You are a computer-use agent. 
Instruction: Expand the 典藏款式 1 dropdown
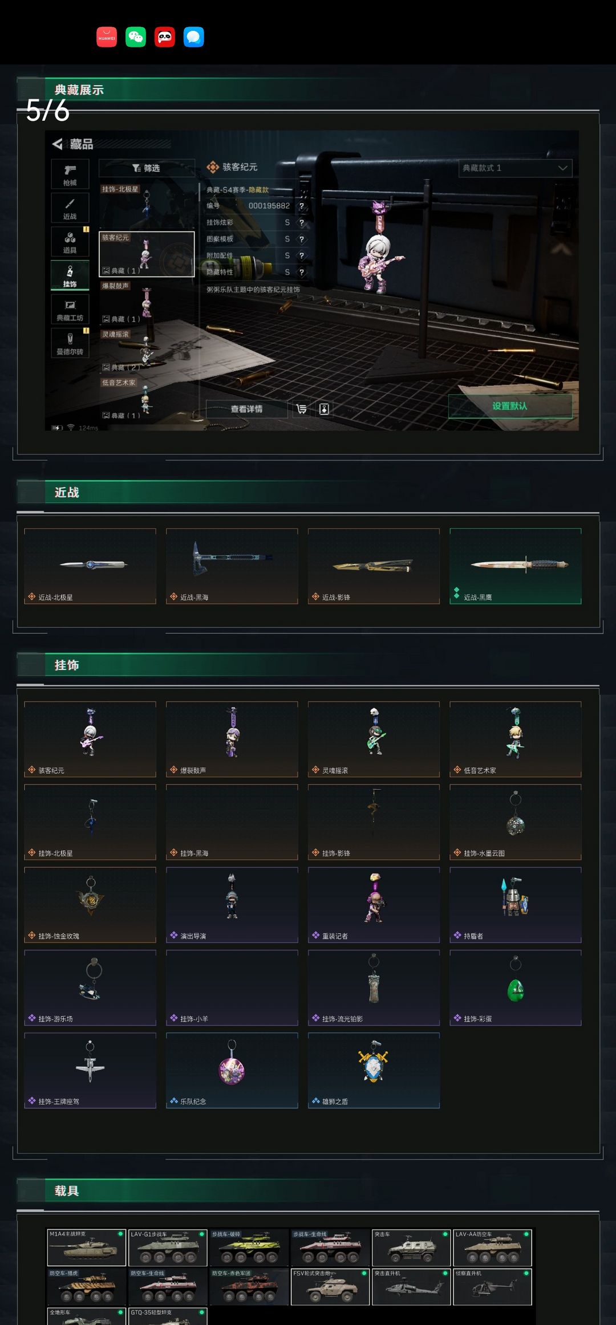515,168
